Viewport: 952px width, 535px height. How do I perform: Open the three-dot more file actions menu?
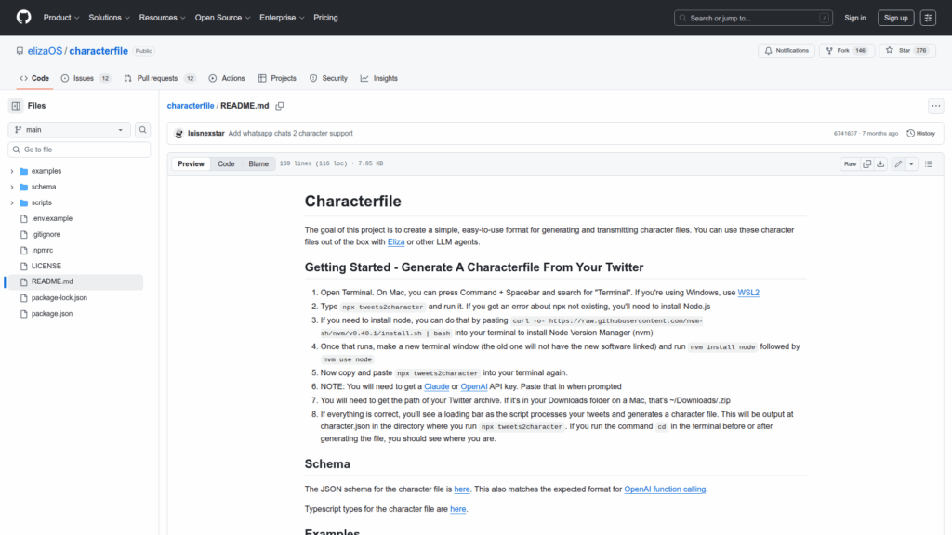tap(935, 106)
